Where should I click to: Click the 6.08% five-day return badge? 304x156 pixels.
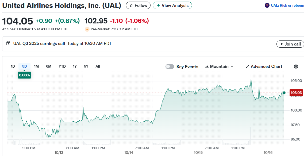click(x=24, y=75)
